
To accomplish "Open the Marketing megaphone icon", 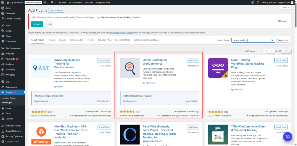I will [x=3, y=70].
